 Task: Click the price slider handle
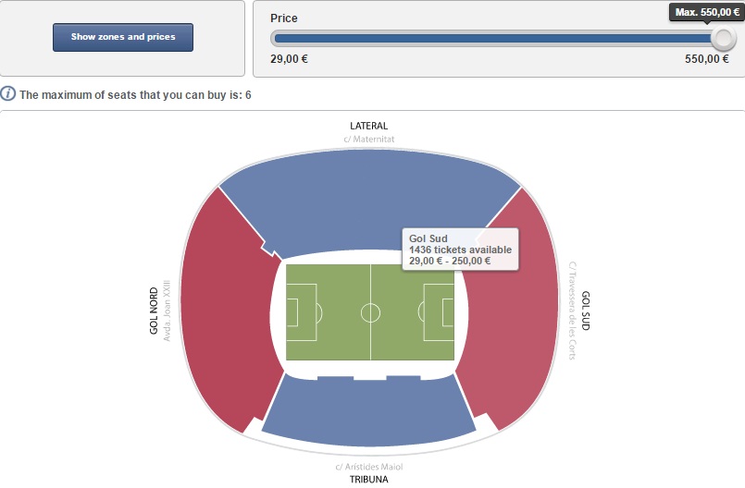tap(723, 38)
